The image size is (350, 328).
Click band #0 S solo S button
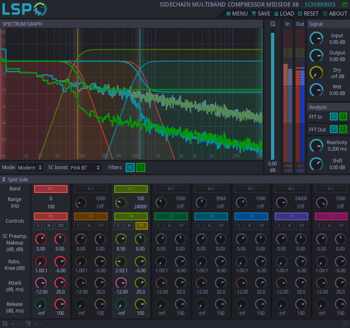(38, 226)
